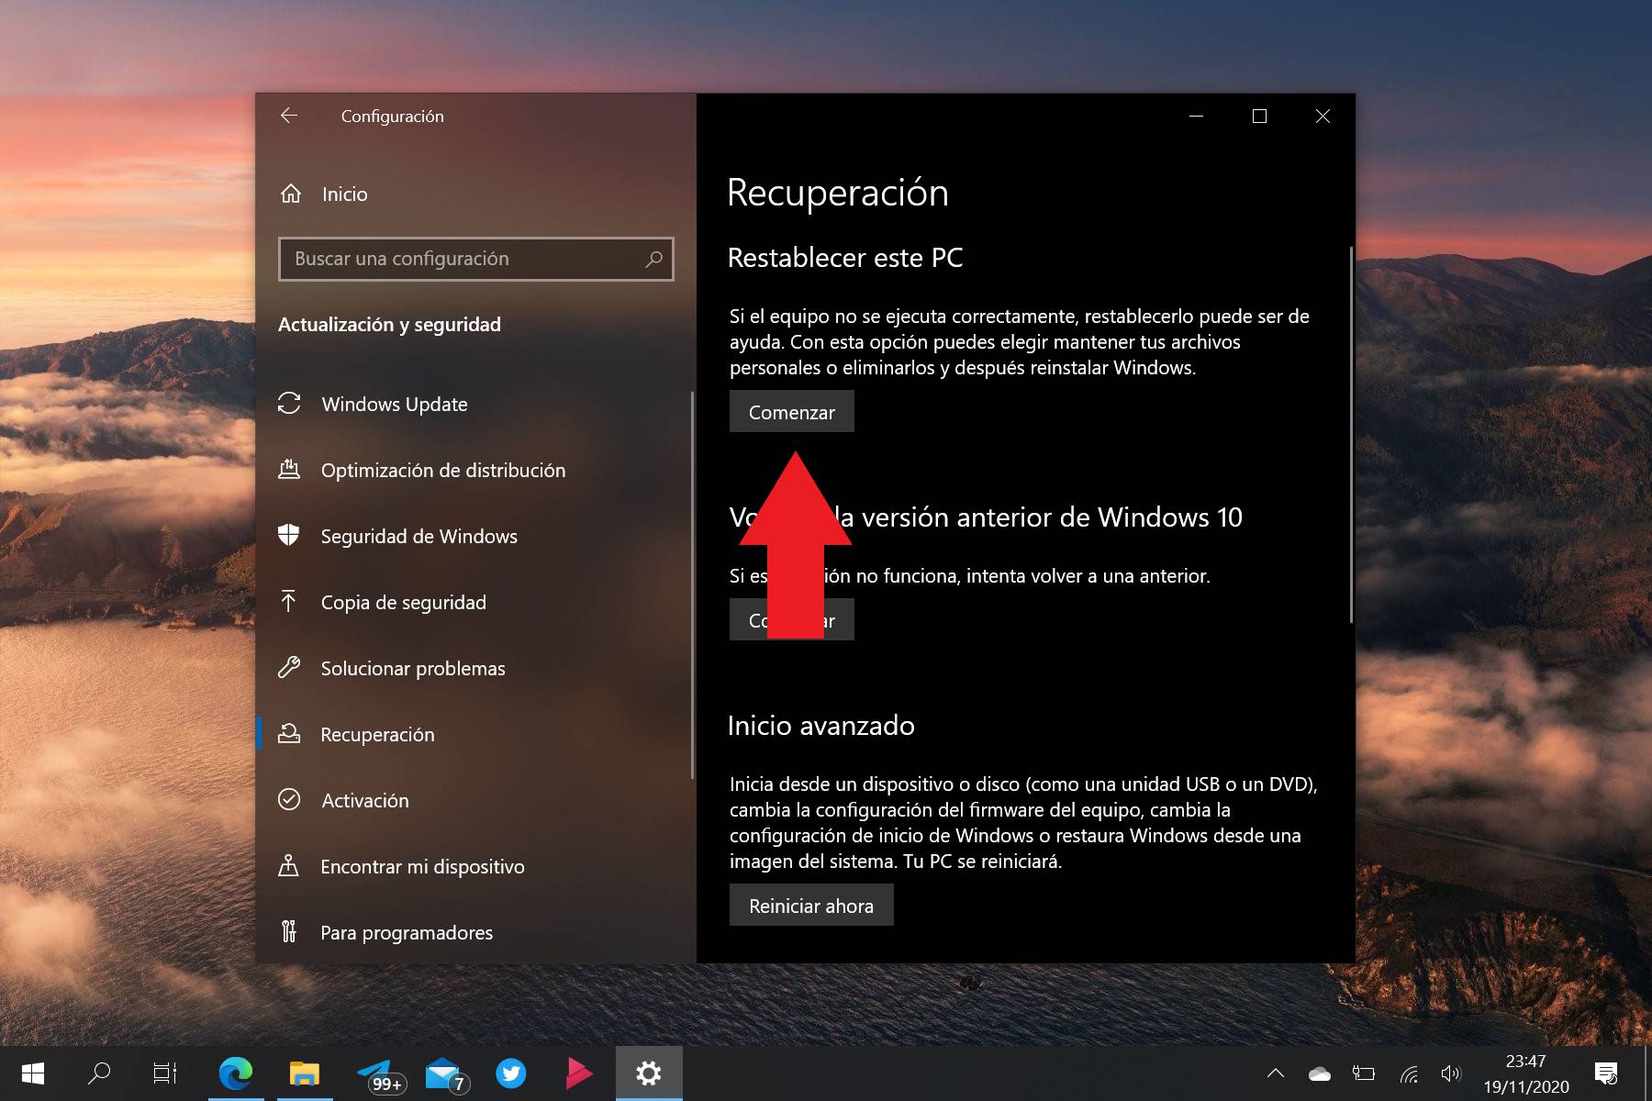Show hidden tray icons
The height and width of the screenshot is (1101, 1652).
click(1276, 1073)
